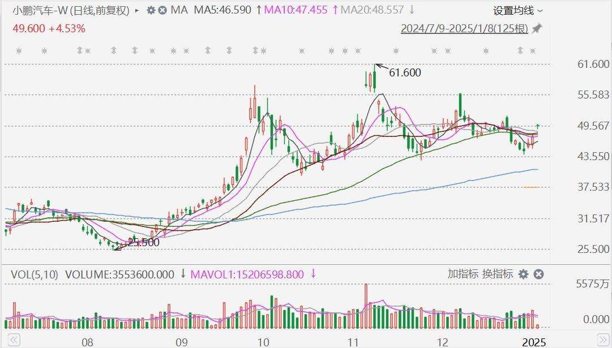Click the 61.600 high annotation beside the peak candle
Viewport: 612px width, 348px height.
(x=405, y=72)
